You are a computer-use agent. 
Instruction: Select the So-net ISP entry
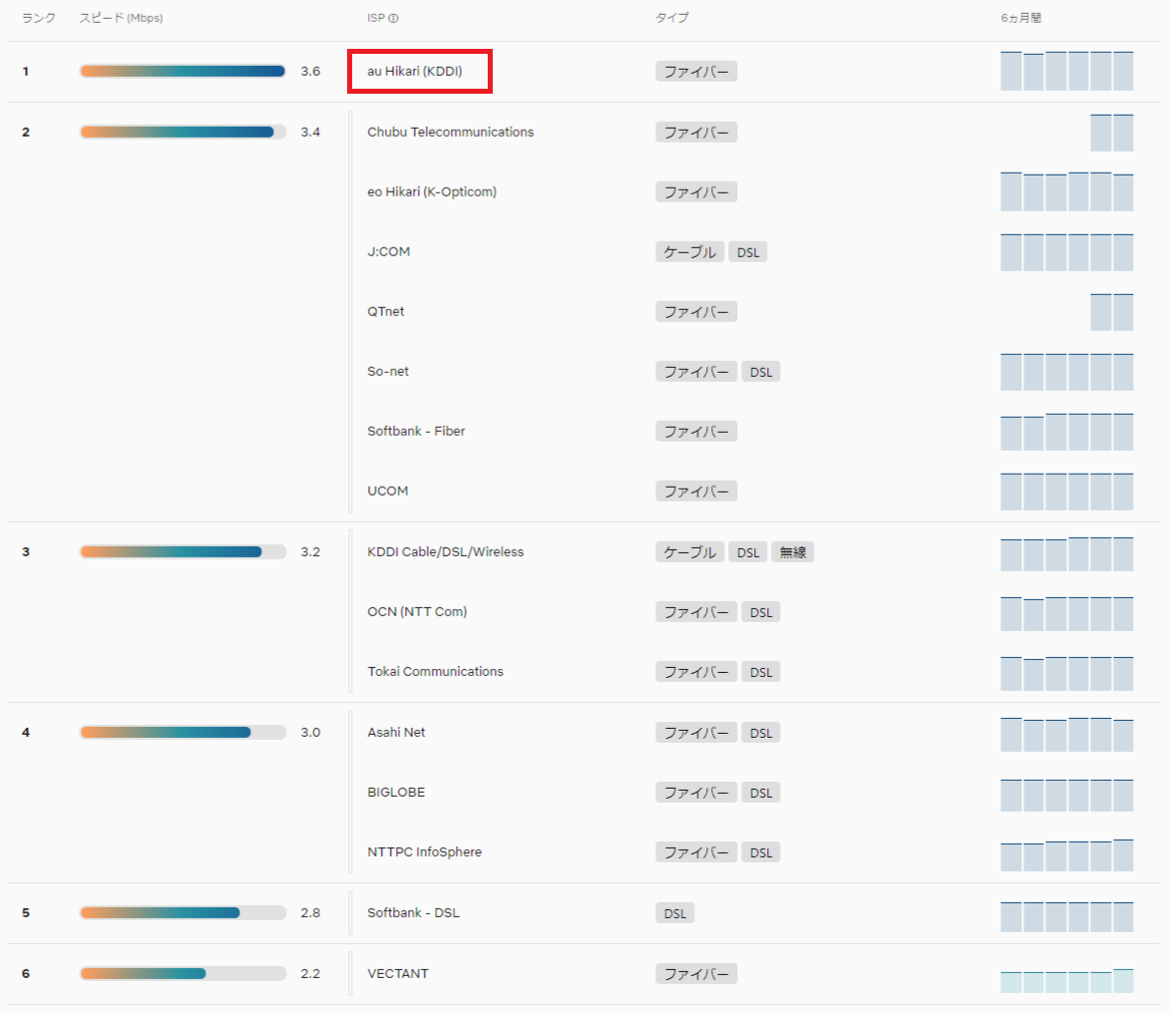point(388,371)
